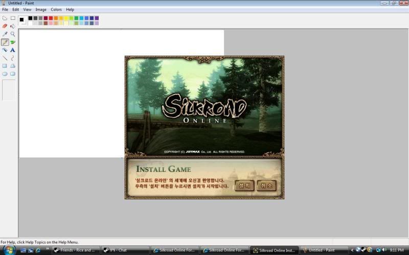The width and height of the screenshot is (409, 255).
Task: Choose the bright red palette color
Action: point(51,18)
